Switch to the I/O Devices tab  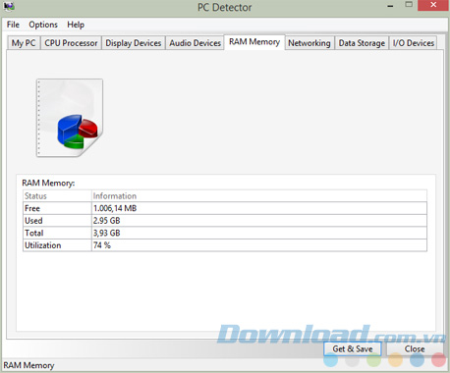pyautogui.click(x=414, y=43)
